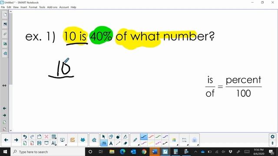
Task: Launch the blue monster activity builder
Action: click(x=83, y=140)
